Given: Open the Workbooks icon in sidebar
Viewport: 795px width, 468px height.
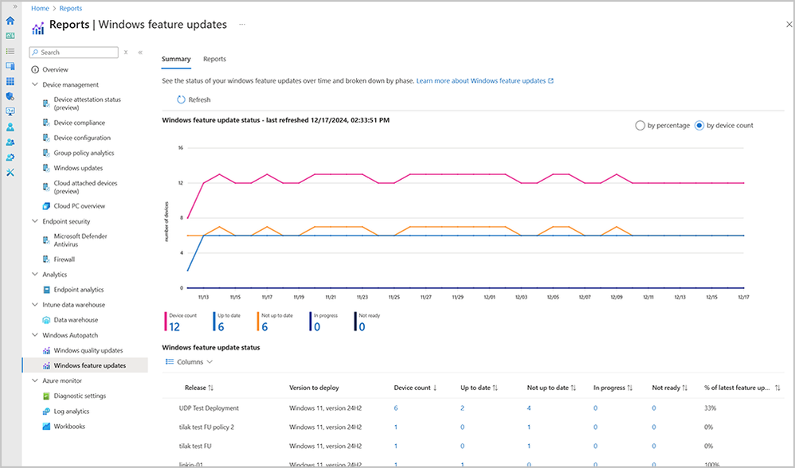Looking at the screenshot, I should tap(46, 427).
